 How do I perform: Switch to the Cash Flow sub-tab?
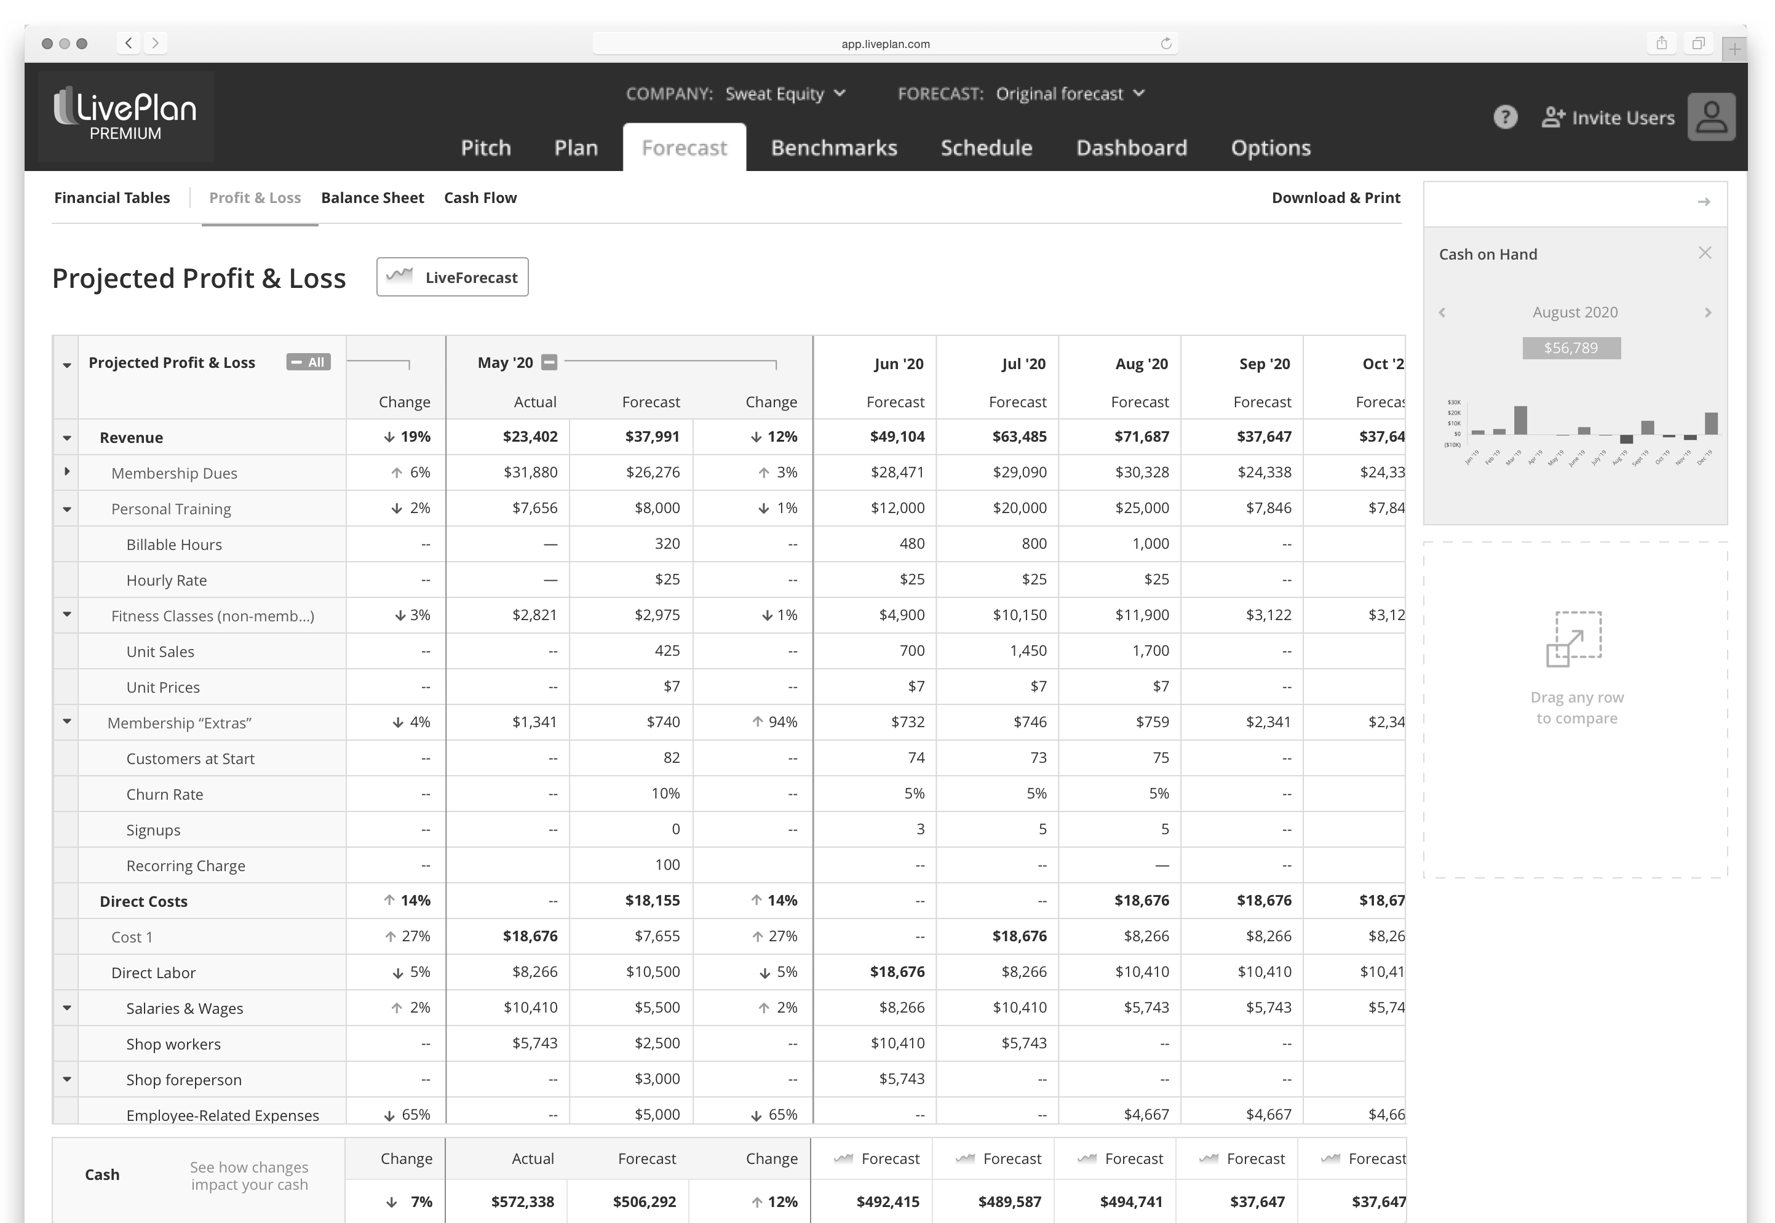point(480,197)
